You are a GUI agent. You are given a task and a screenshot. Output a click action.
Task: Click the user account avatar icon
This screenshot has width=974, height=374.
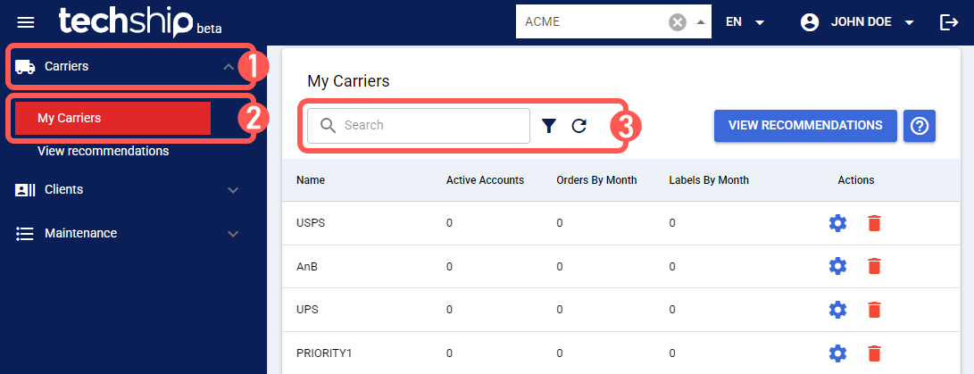[x=810, y=22]
